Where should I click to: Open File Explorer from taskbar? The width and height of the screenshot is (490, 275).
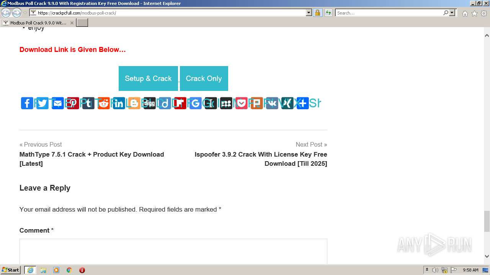pyautogui.click(x=43, y=270)
